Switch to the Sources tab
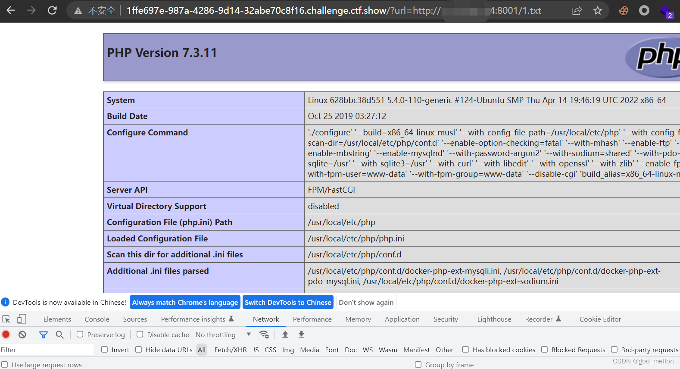Viewport: 680px width, 369px height. click(135, 319)
